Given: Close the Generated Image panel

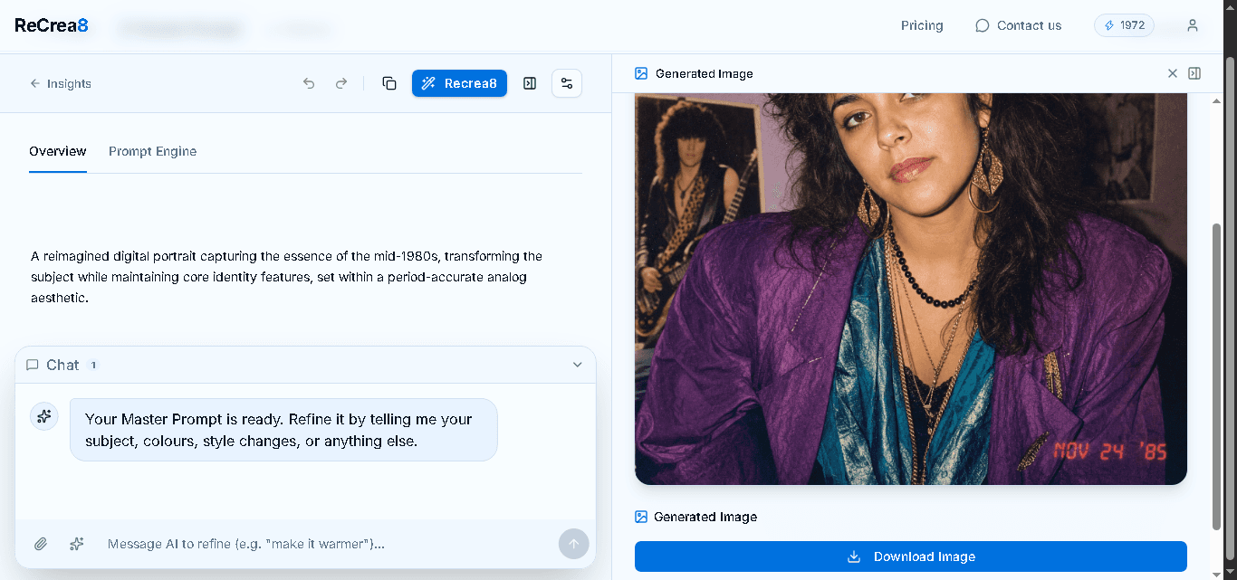Looking at the screenshot, I should coord(1173,73).
